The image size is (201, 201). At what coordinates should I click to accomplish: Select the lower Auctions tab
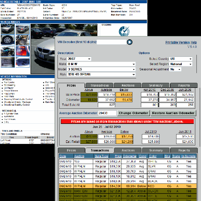[x=128, y=150]
